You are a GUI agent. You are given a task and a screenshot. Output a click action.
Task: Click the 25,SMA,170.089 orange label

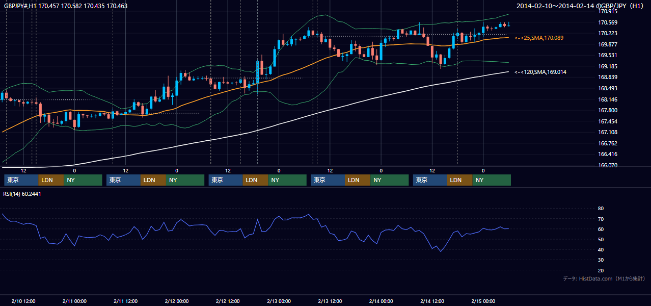tap(539, 38)
